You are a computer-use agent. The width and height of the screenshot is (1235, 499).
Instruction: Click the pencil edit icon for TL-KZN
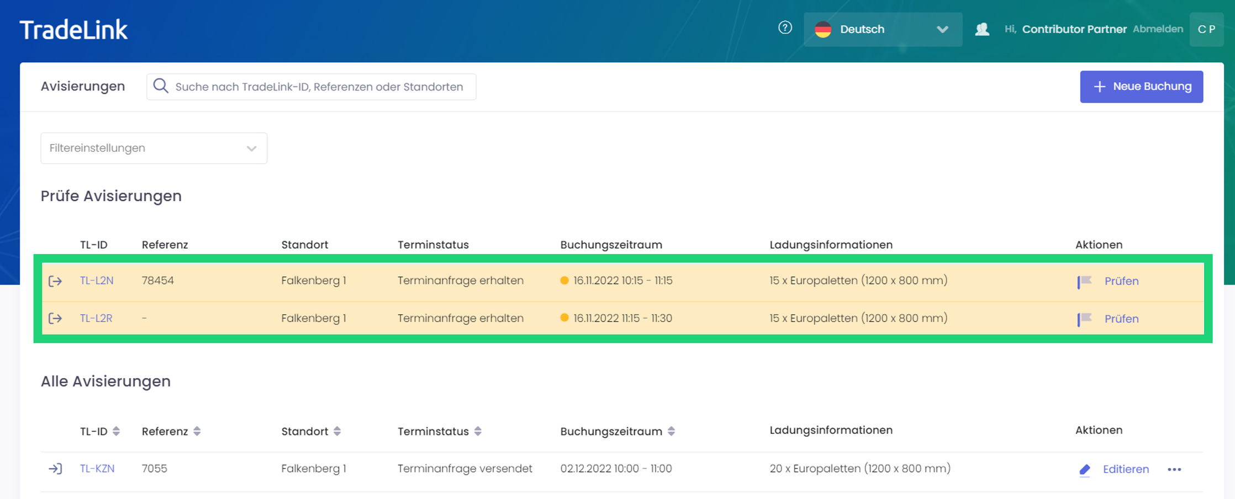click(x=1084, y=469)
